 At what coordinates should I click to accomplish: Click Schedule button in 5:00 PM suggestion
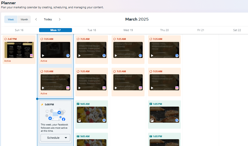point(55,138)
